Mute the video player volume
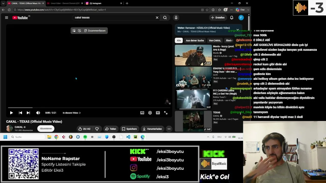This screenshot has width=326, height=183. 38,113
